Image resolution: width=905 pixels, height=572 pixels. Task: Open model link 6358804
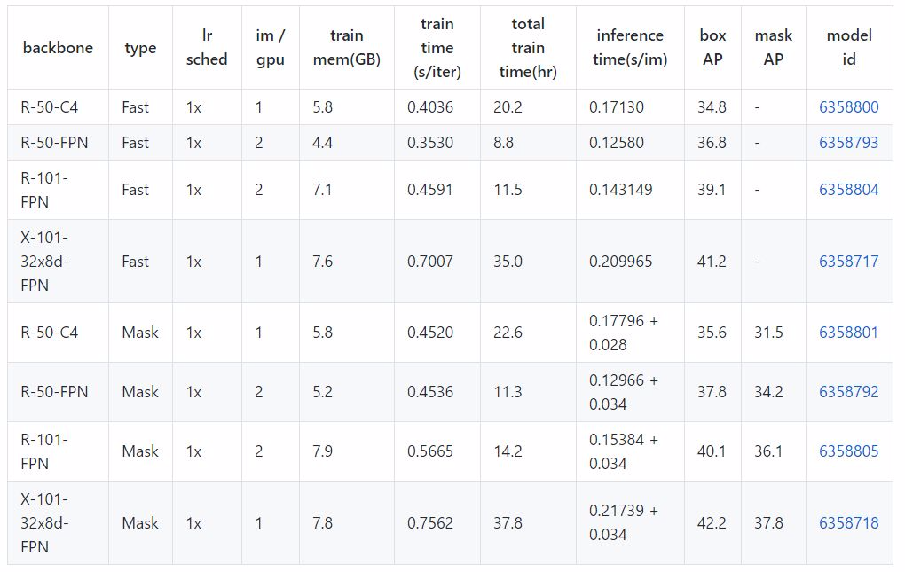point(848,190)
